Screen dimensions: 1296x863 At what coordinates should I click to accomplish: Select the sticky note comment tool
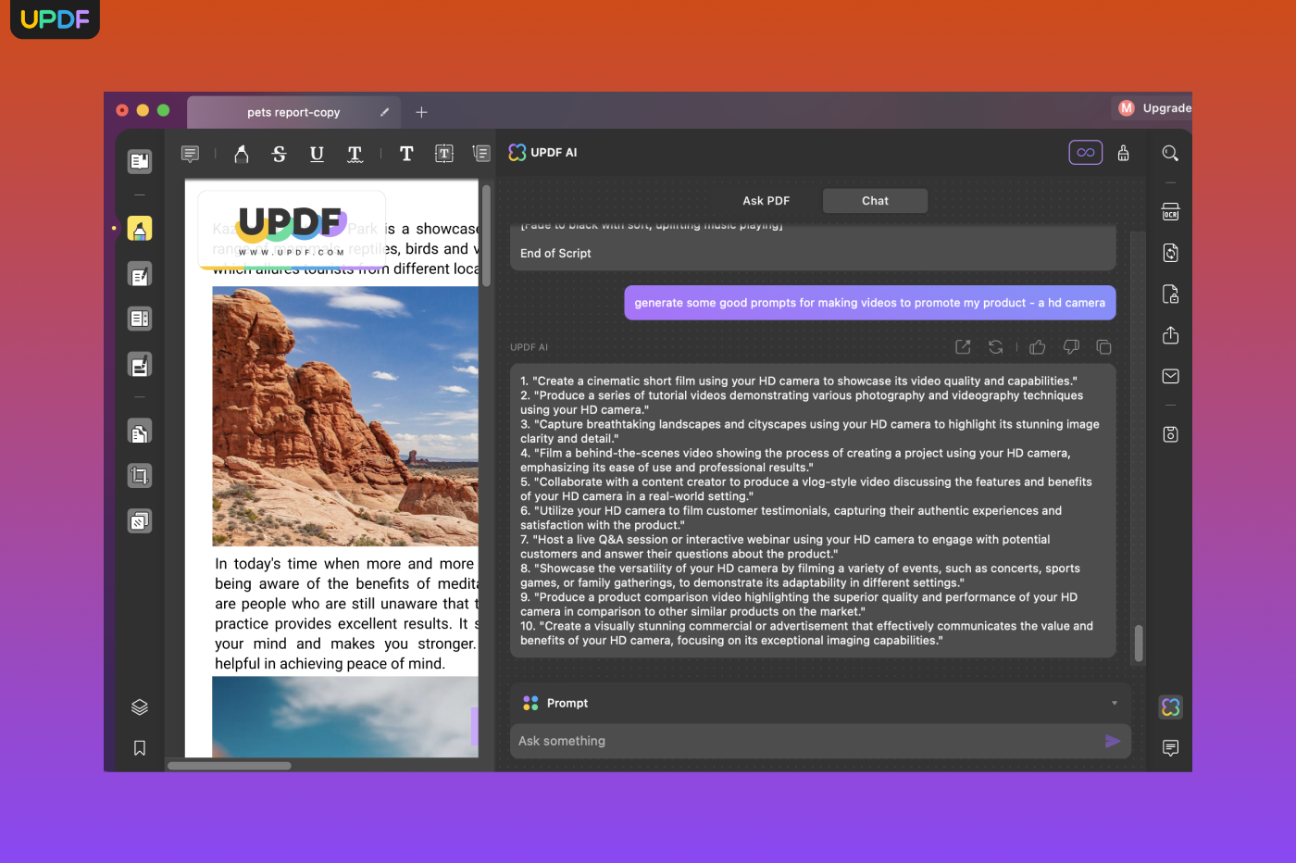click(x=190, y=154)
